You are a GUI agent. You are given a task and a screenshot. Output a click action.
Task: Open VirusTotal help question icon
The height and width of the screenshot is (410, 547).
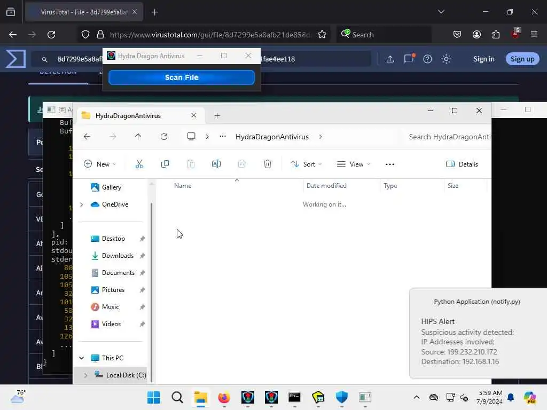pos(427,59)
